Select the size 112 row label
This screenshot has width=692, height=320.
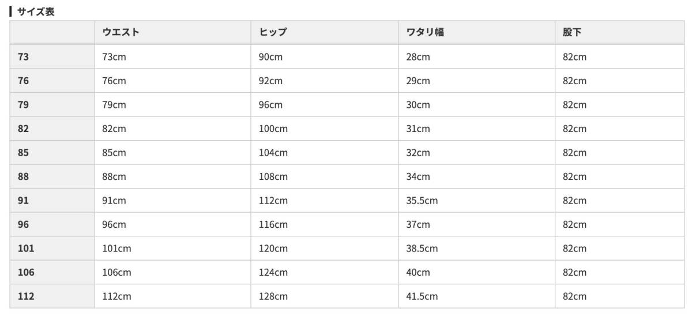(x=26, y=296)
